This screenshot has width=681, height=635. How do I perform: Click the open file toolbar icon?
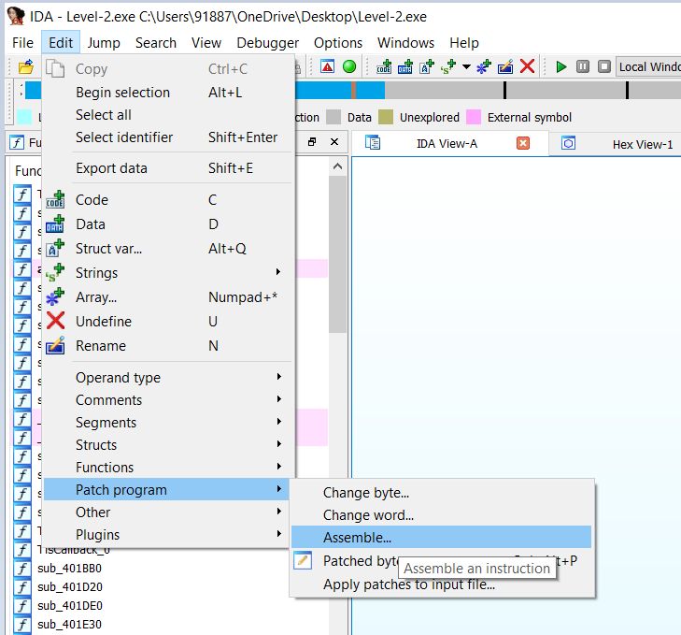tap(25, 67)
